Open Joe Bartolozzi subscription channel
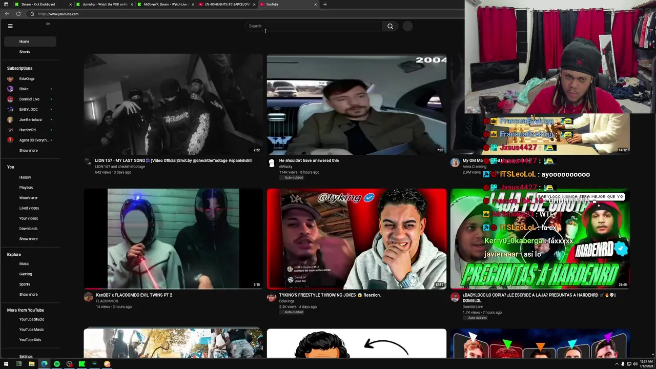Screen dimensions: 656x369 tap(30, 120)
